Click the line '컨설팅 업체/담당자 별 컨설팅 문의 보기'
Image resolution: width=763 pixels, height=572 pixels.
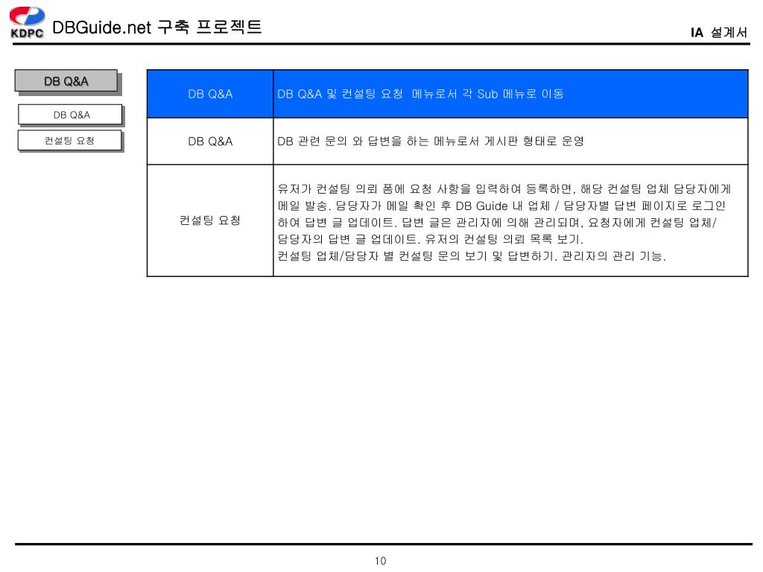(472, 256)
